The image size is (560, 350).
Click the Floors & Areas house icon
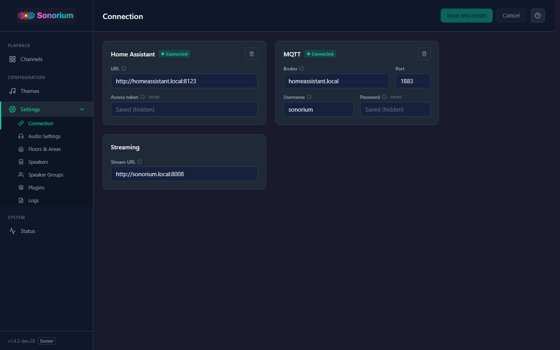(x=21, y=149)
